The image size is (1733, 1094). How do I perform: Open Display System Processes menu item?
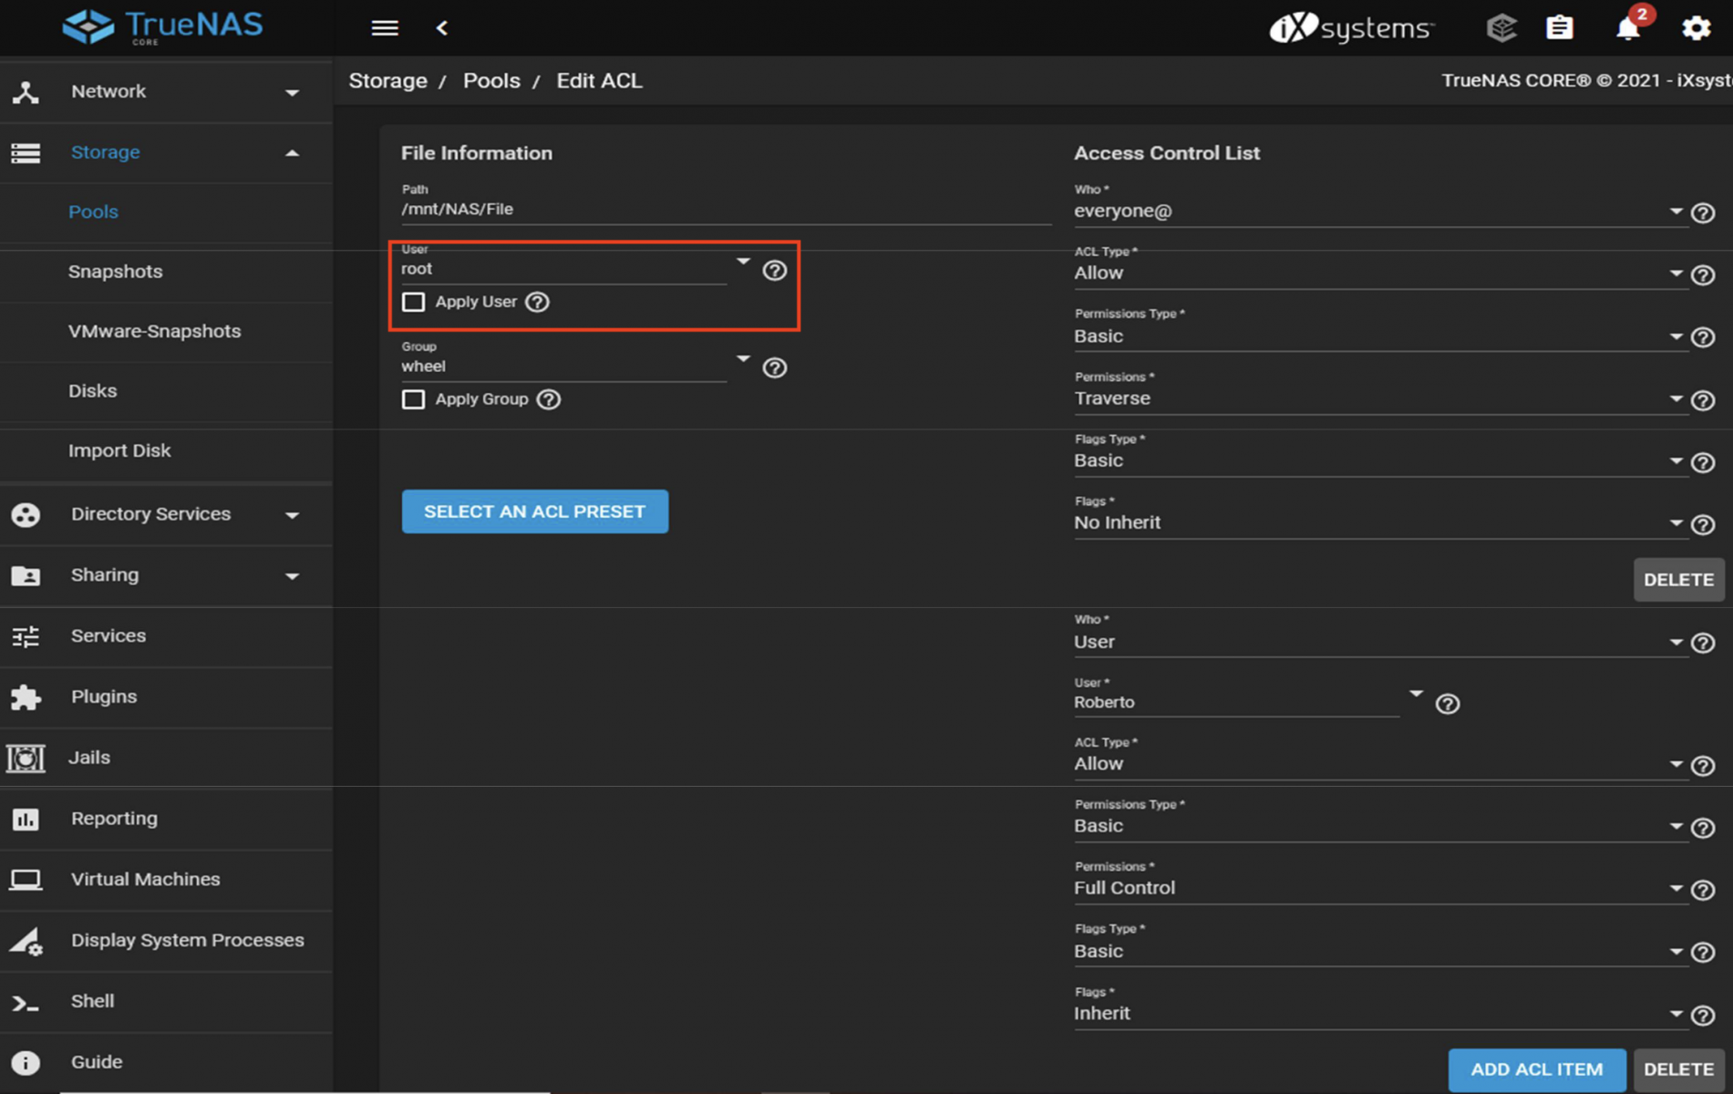166,942
